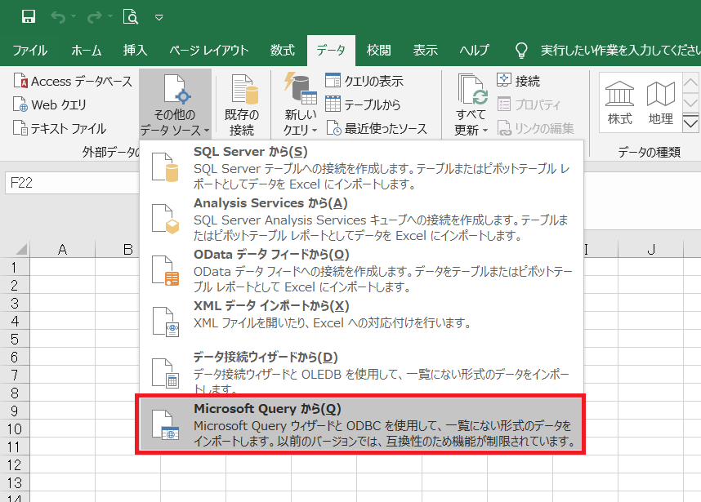Click the print preview icon
The image size is (701, 502).
(x=130, y=16)
